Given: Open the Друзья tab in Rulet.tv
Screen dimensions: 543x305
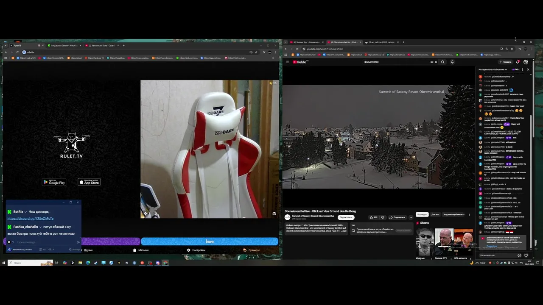Looking at the screenshot, I should coord(88,250).
